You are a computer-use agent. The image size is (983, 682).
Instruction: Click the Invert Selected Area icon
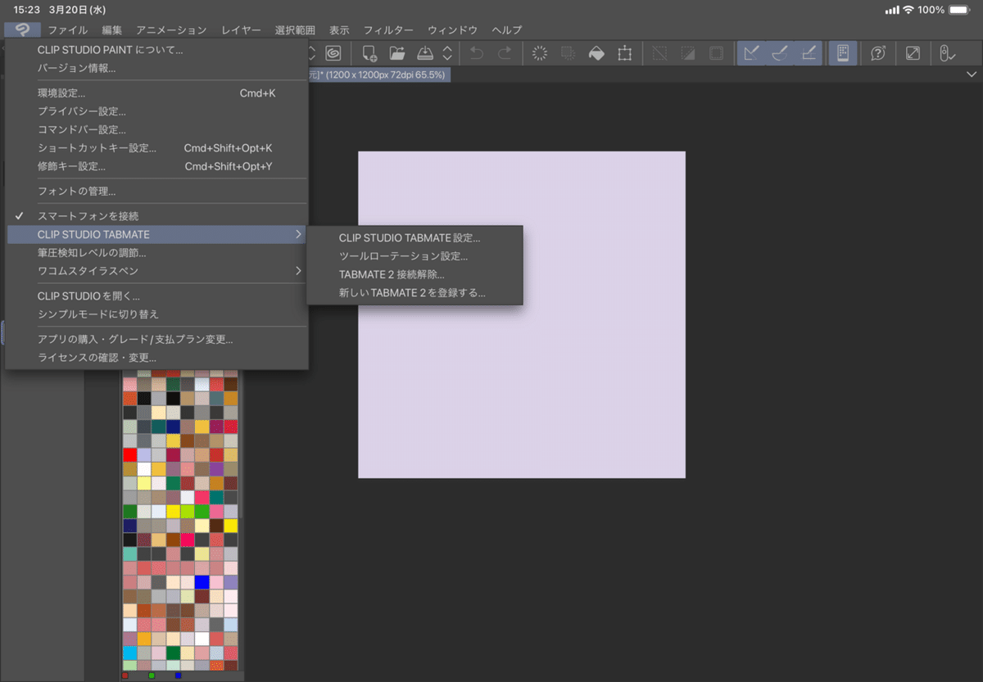click(x=687, y=53)
